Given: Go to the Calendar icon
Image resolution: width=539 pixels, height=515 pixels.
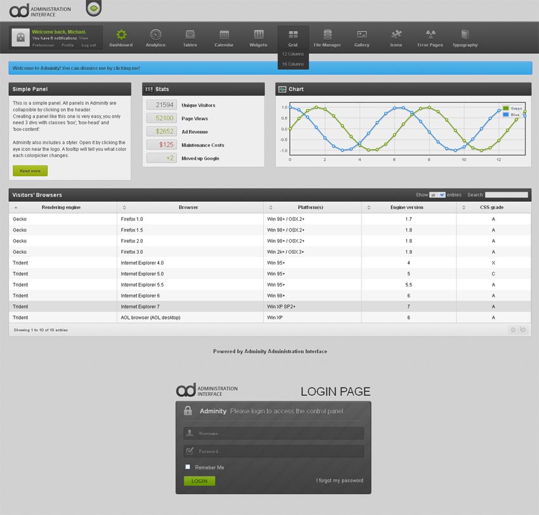Looking at the screenshot, I should (x=224, y=35).
